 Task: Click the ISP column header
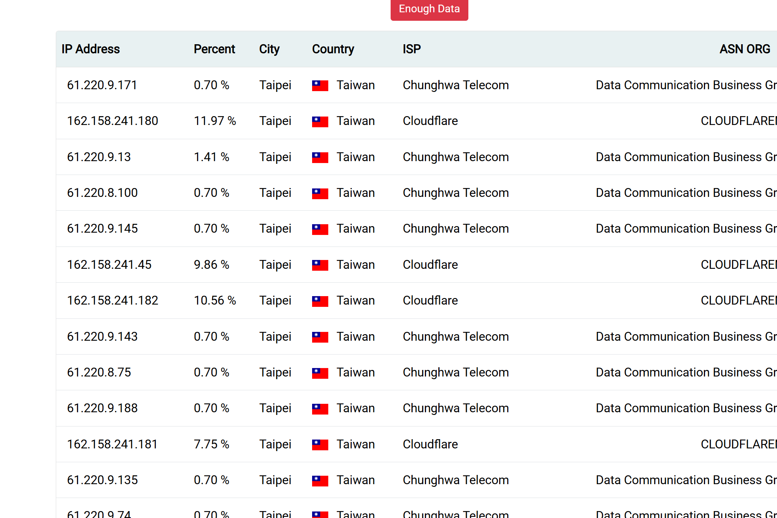coord(412,49)
